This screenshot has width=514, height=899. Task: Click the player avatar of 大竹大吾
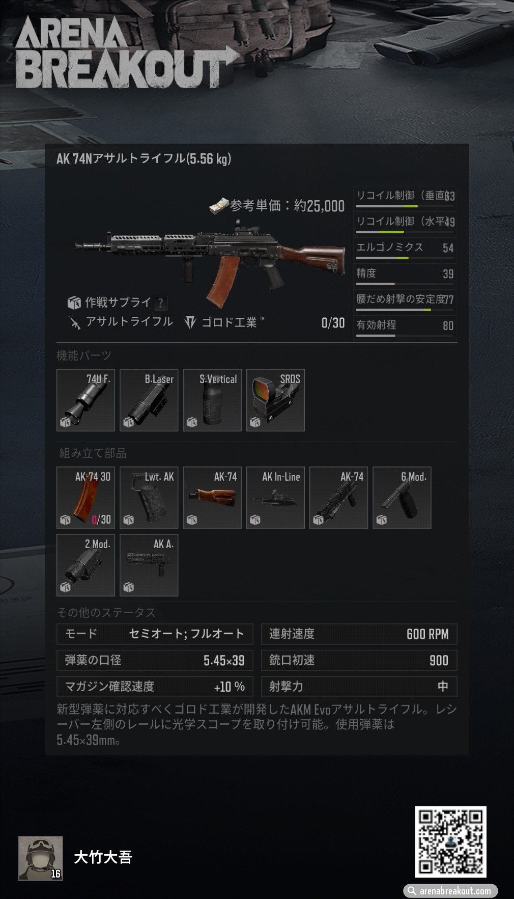tap(41, 858)
